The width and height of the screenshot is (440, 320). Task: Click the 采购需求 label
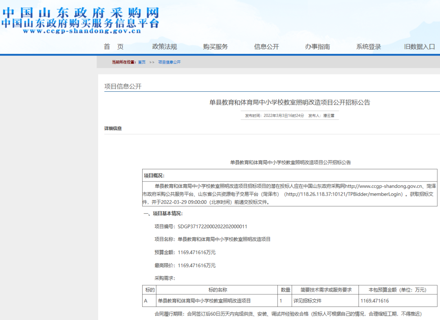point(165,278)
